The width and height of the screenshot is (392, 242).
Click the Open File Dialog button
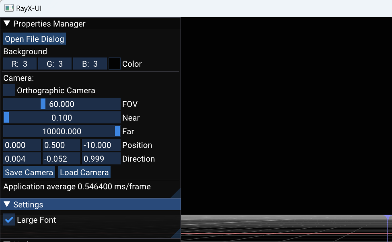point(35,39)
